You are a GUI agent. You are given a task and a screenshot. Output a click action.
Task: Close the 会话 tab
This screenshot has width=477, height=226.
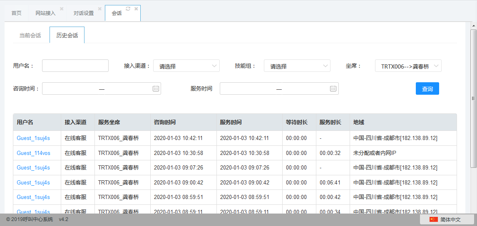point(136,9)
